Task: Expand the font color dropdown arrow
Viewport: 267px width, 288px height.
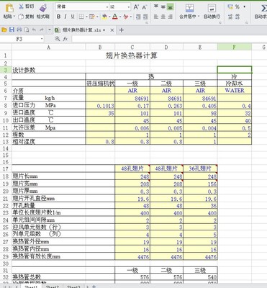Action: click(120, 17)
